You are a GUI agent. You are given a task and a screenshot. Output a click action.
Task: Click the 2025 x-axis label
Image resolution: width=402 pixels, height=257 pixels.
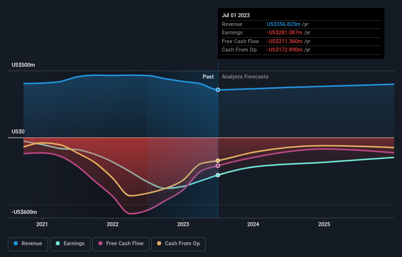pyautogui.click(x=324, y=224)
